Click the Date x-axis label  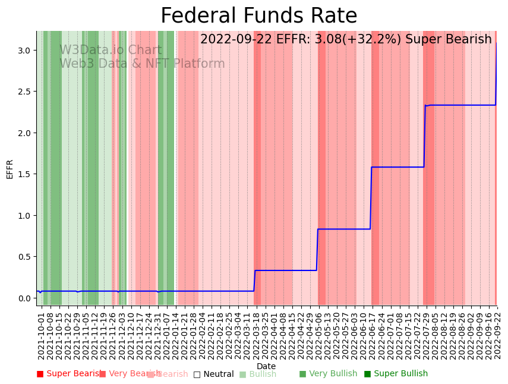266,366
